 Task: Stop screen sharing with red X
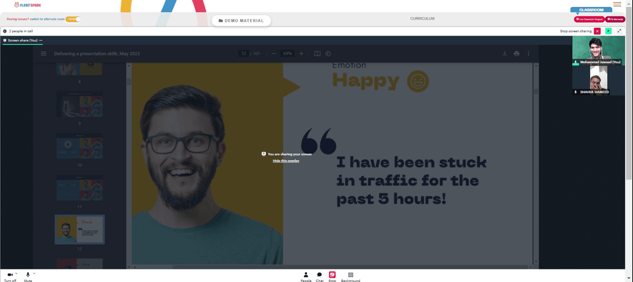point(597,31)
